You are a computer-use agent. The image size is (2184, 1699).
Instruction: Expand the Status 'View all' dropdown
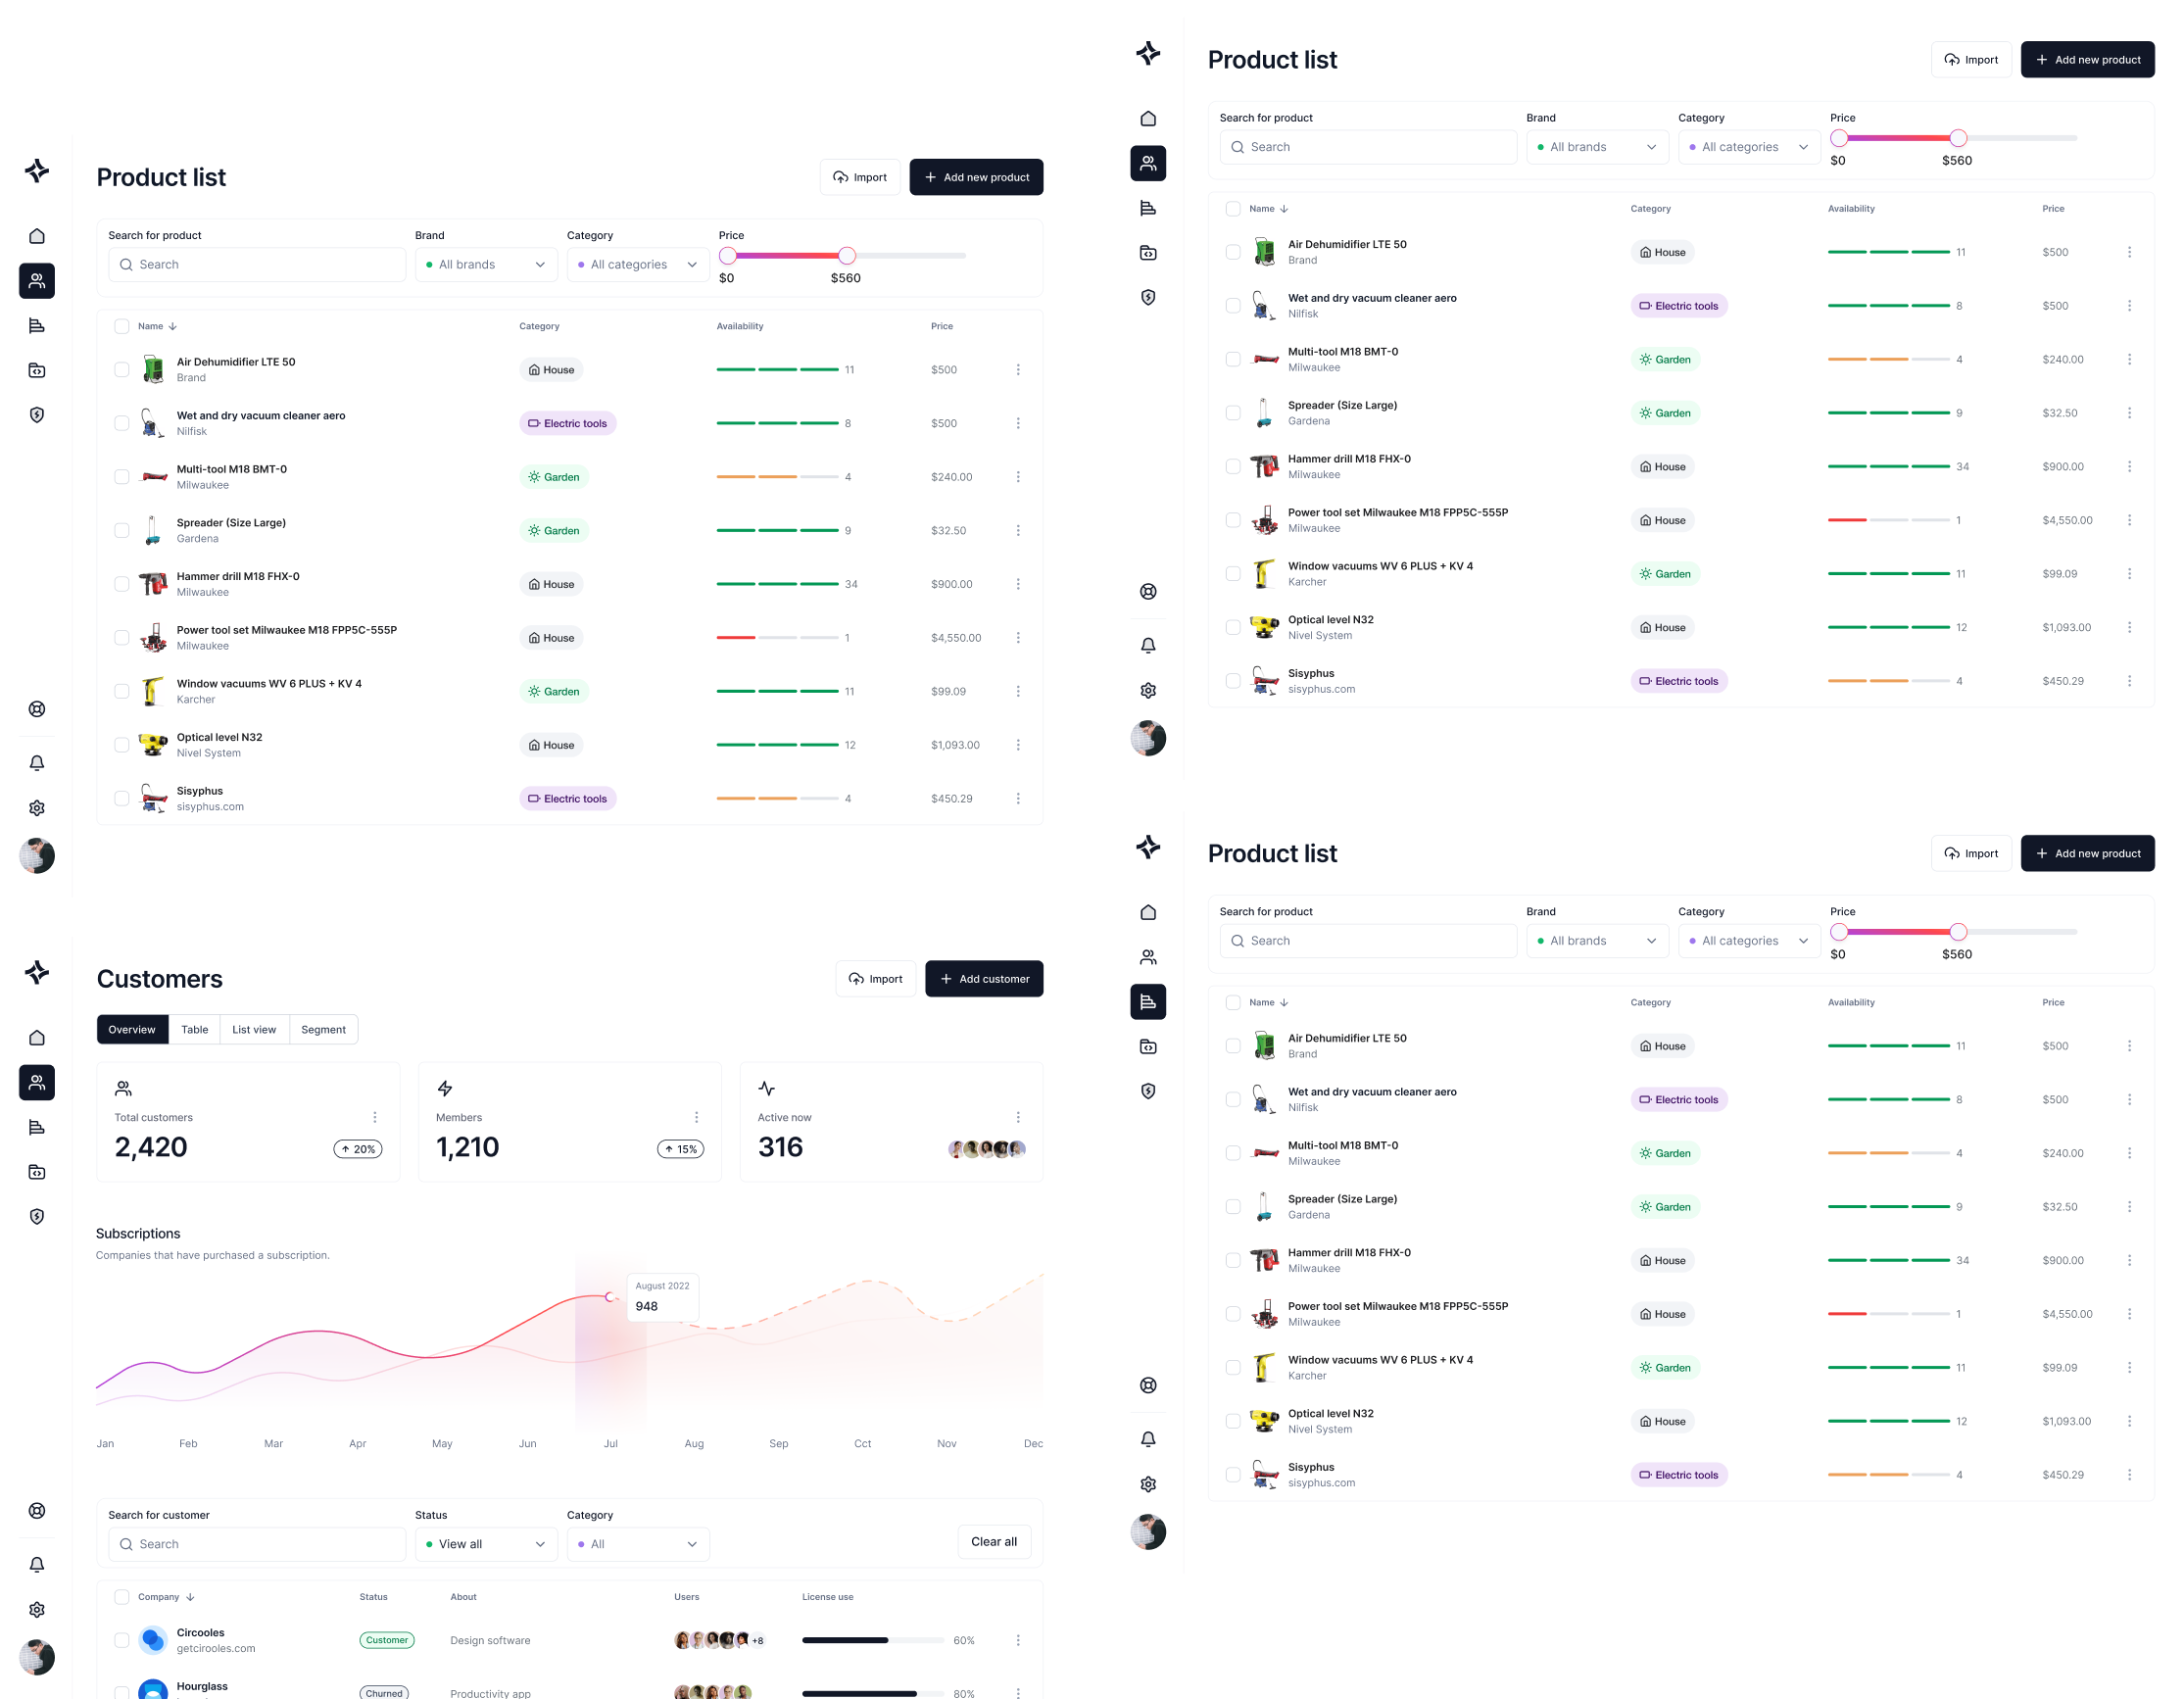point(486,1544)
